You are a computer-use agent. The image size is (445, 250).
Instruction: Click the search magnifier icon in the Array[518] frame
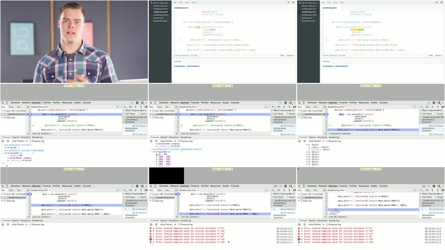click(x=3, y=103)
